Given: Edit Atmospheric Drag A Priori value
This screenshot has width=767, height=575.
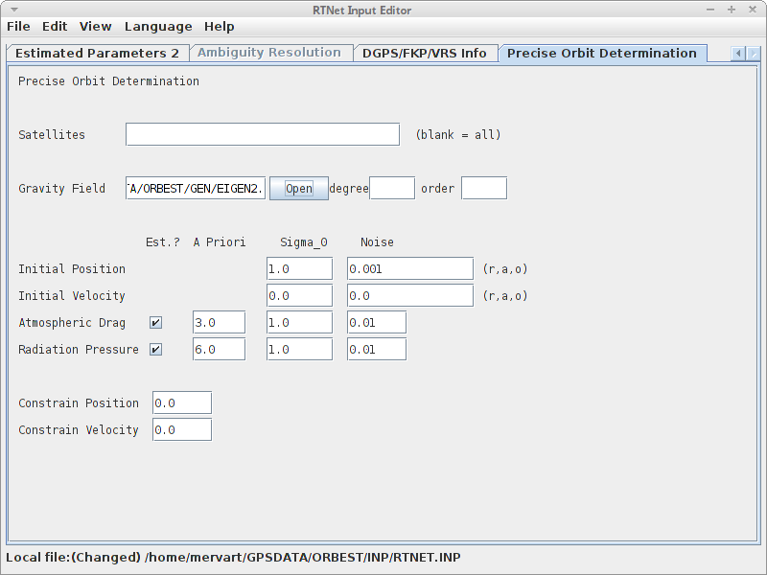Looking at the screenshot, I should pyautogui.click(x=219, y=323).
